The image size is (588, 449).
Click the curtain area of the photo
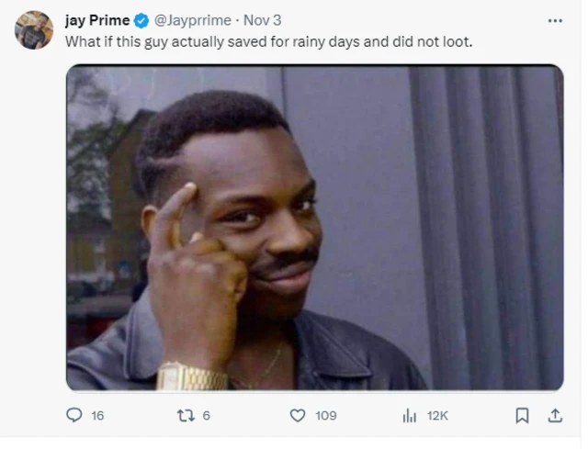[x=488, y=228]
